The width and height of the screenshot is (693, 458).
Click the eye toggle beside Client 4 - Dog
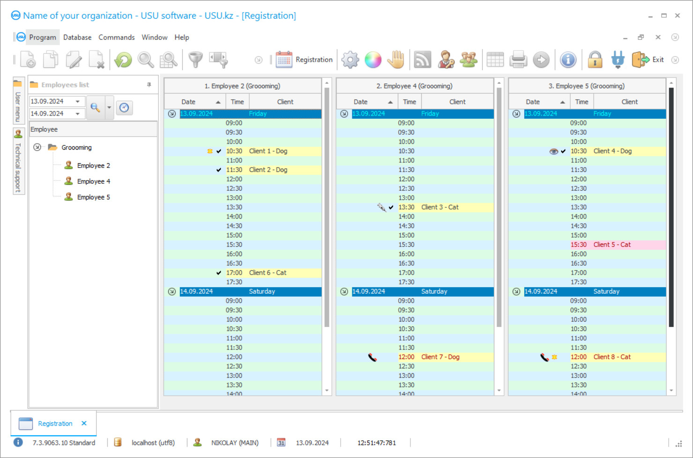tap(554, 151)
